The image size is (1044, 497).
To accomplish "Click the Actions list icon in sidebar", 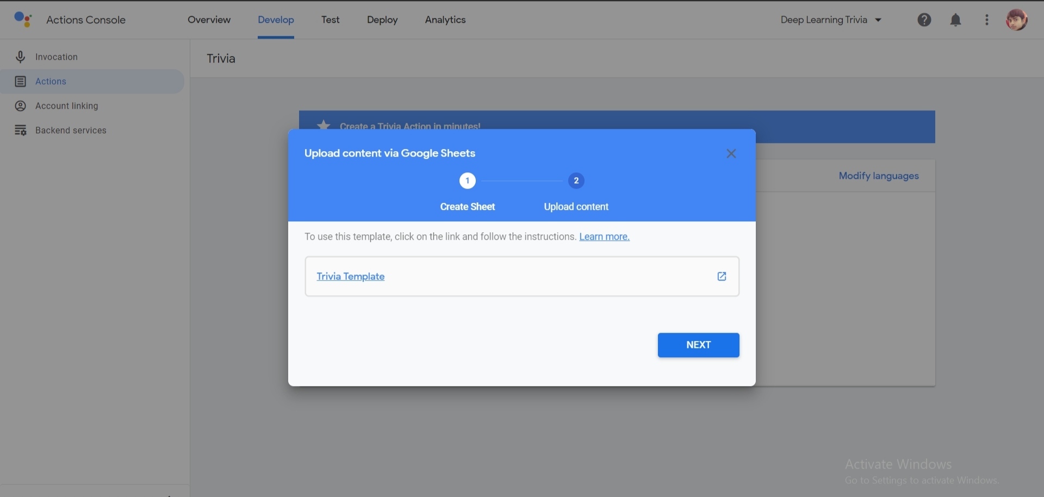I will [20, 82].
